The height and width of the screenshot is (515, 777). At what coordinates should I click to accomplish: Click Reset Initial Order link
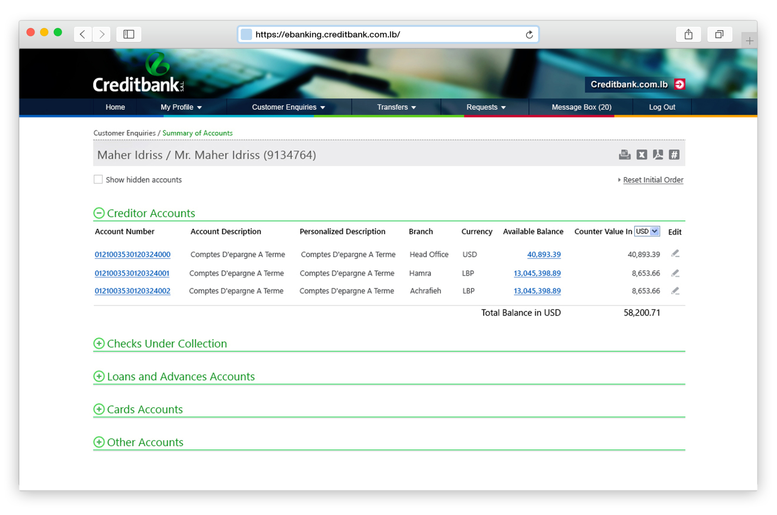[653, 180]
